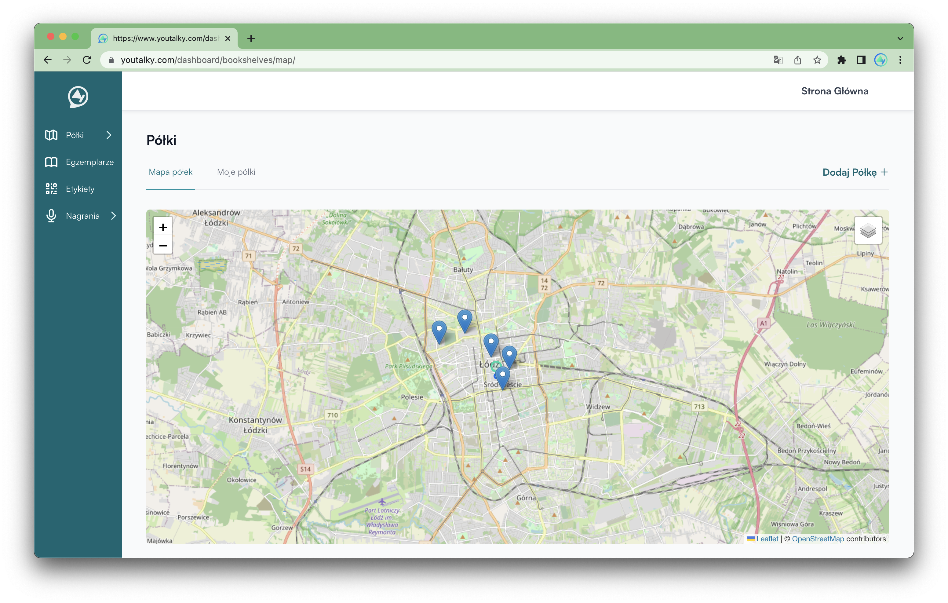Zoom in on the map
Image resolution: width=948 pixels, height=603 pixels.
coord(162,227)
